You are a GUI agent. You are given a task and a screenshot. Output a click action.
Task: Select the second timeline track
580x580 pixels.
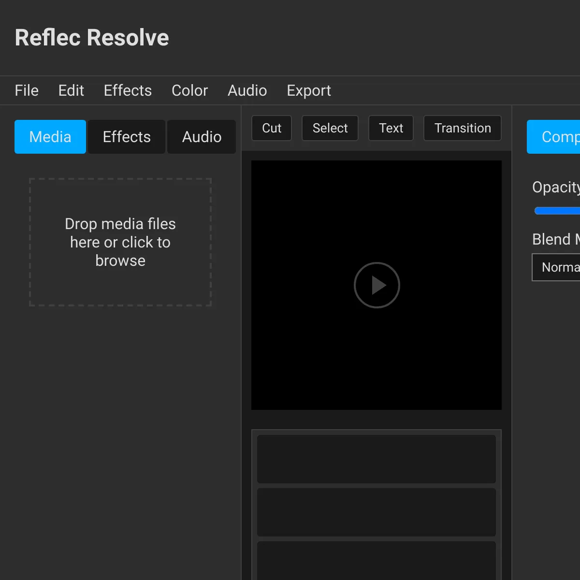[377, 512]
